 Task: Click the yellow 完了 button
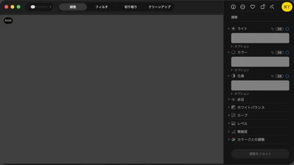click(287, 7)
